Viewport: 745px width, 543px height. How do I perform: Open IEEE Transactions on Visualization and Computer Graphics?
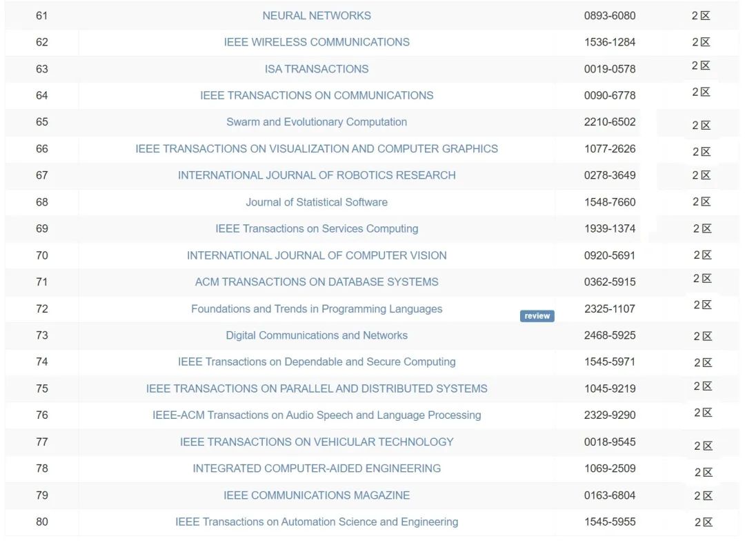[x=317, y=149]
